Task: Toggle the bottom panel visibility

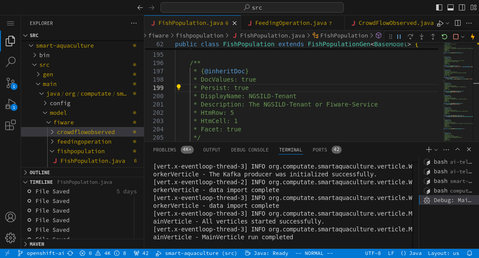Action: pos(450,7)
